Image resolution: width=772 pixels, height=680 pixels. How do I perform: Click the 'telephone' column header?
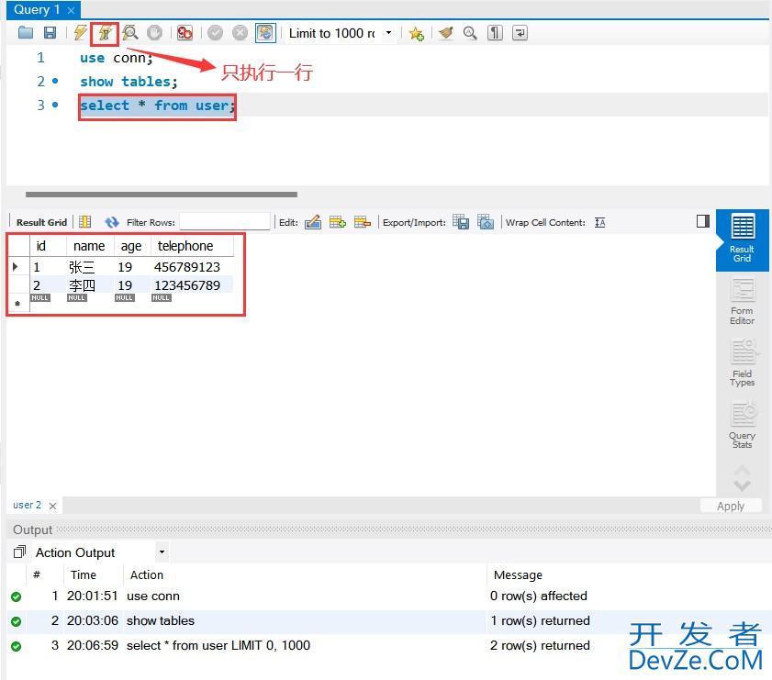pyautogui.click(x=192, y=246)
